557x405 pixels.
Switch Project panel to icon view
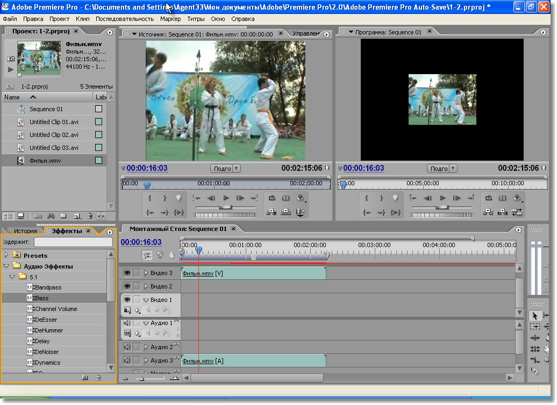coord(20,216)
